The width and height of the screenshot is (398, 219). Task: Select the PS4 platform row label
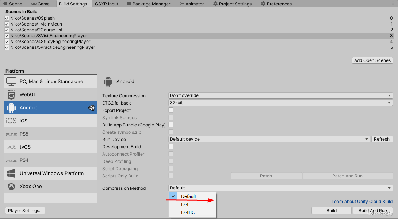24,160
